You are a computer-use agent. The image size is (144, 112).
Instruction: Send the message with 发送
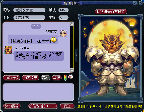click(67, 106)
